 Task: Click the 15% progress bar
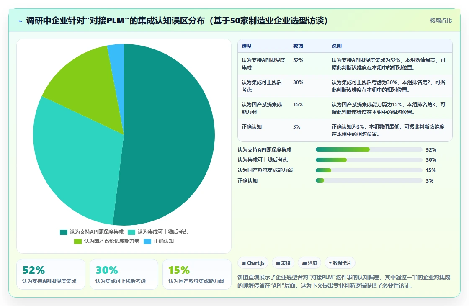point(369,170)
